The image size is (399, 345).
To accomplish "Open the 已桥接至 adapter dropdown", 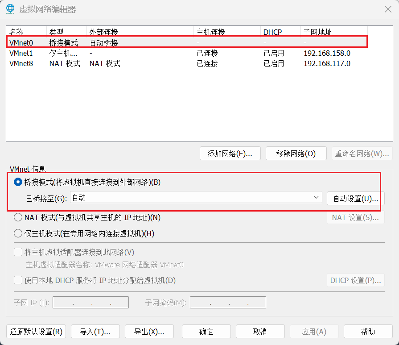I will [x=196, y=197].
